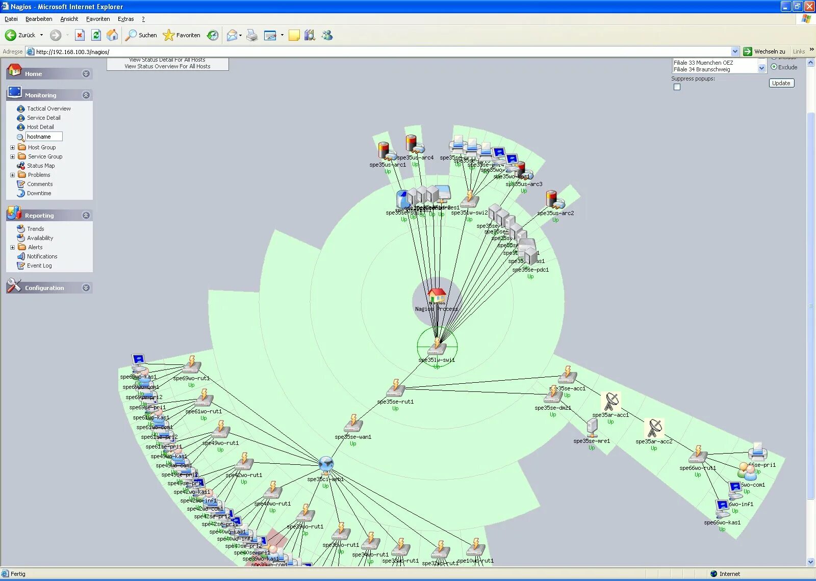Click the yellow note toolbar icon
Screen dimensions: 816x581
tap(294, 35)
